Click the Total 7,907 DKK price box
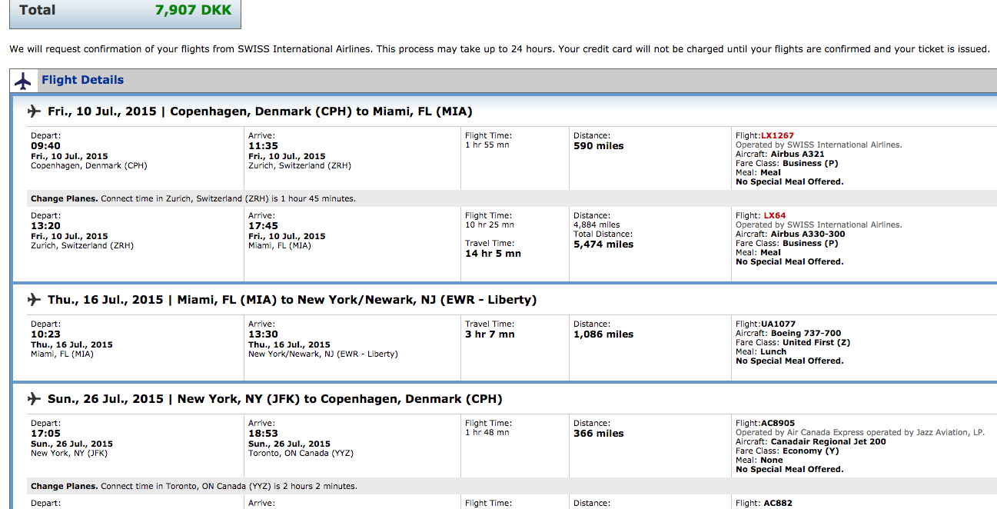 tap(125, 10)
